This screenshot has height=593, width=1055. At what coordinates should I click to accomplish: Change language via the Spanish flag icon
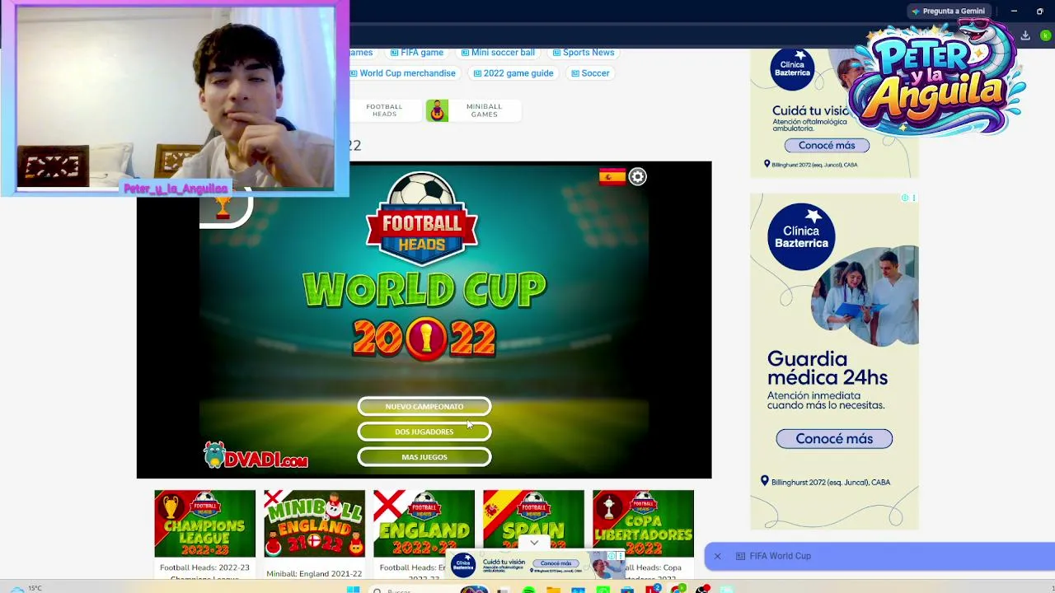612,177
